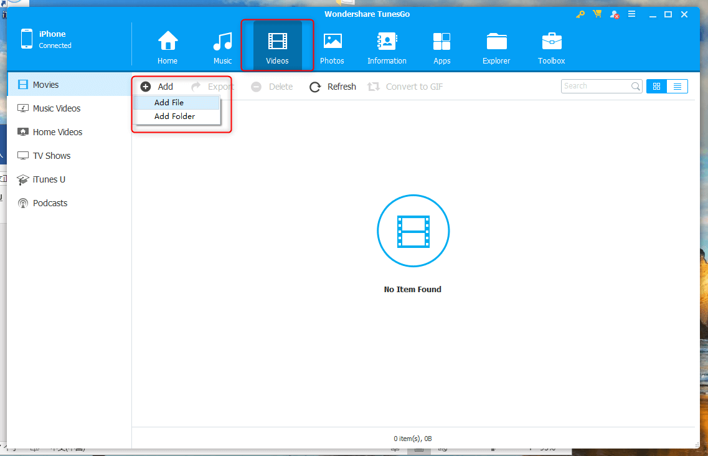Screen dimensions: 708x456
Task: Switch to the Apps section
Action: coord(441,42)
